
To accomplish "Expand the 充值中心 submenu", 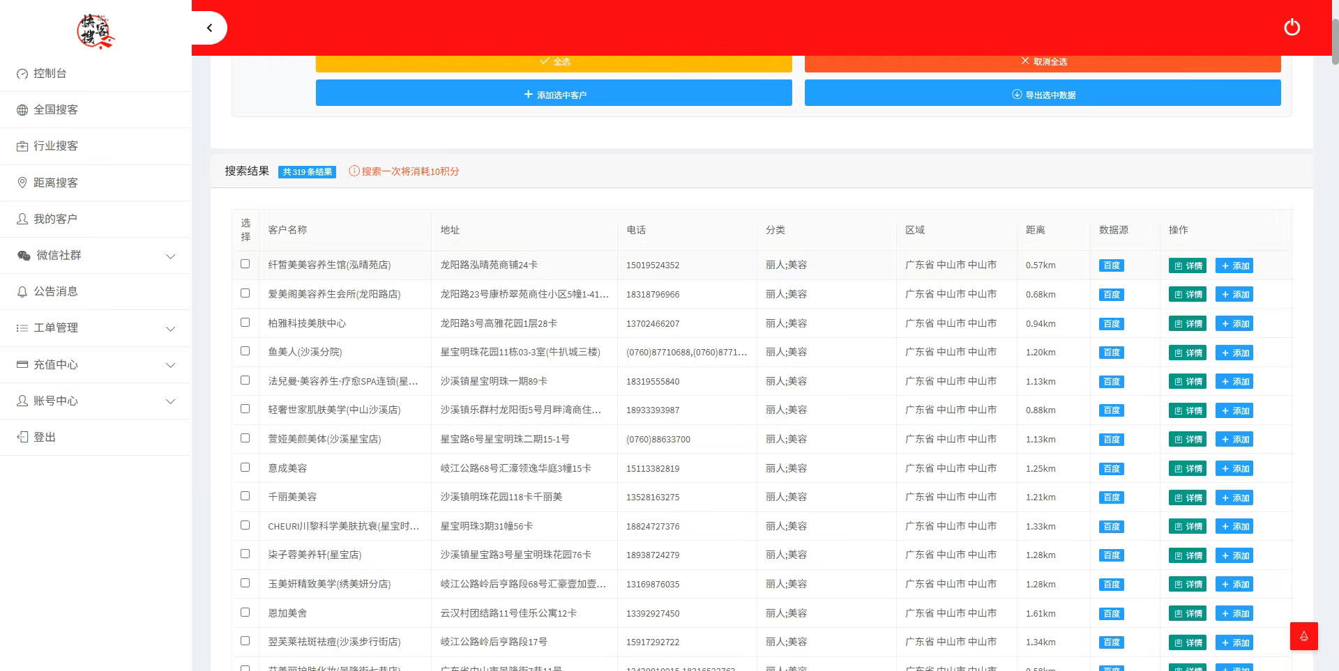I will pyautogui.click(x=95, y=364).
